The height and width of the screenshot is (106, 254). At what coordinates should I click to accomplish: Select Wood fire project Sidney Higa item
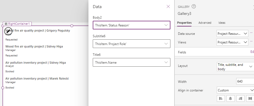pyautogui.click(x=34, y=46)
